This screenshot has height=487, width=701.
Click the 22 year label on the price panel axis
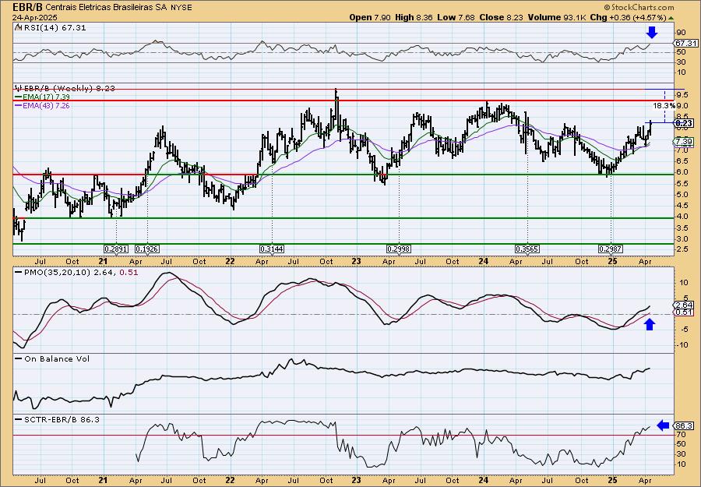pyautogui.click(x=230, y=261)
